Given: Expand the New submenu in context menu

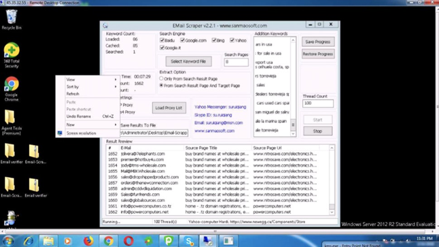Looking at the screenshot, I should (91, 125).
